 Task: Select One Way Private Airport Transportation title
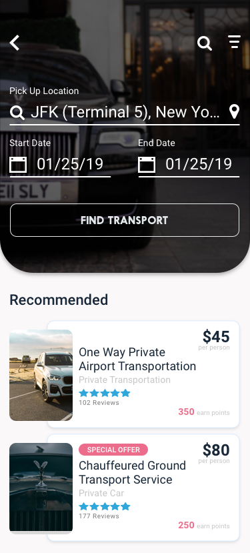click(137, 359)
